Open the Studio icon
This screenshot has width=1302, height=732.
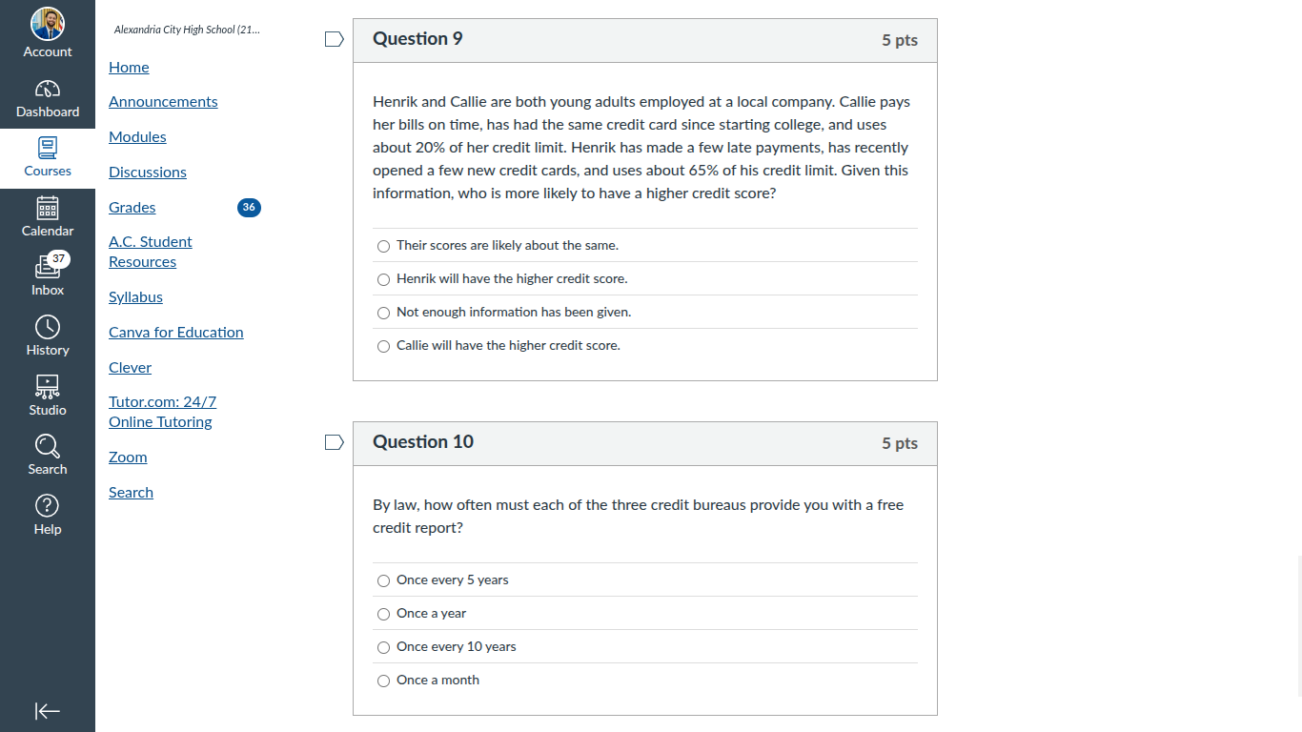pyautogui.click(x=48, y=386)
